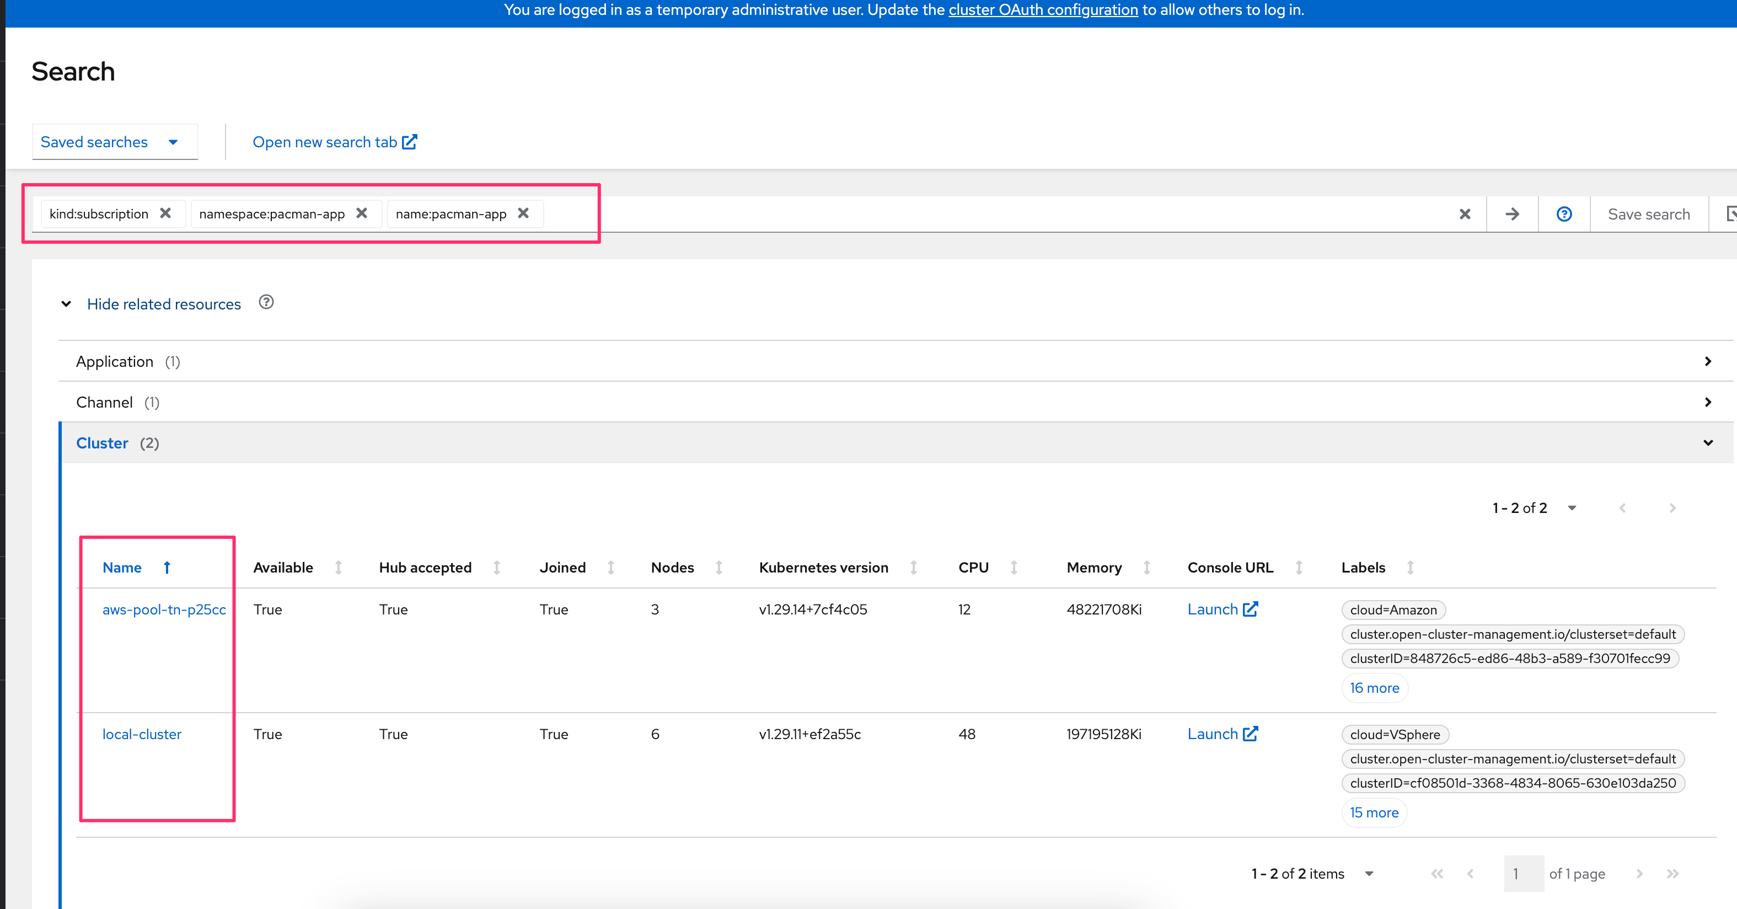Remove the name:pacman-app filter chip
1737x909 pixels.
[x=523, y=213]
